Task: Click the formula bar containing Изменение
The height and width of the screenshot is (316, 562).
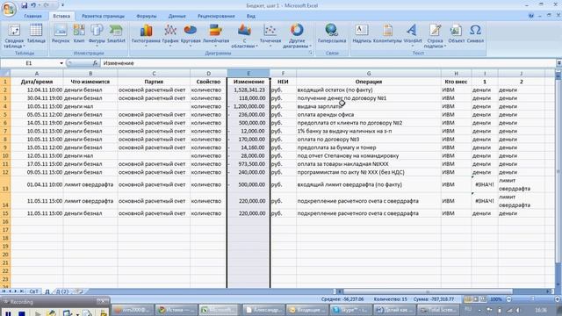Action: click(x=328, y=63)
